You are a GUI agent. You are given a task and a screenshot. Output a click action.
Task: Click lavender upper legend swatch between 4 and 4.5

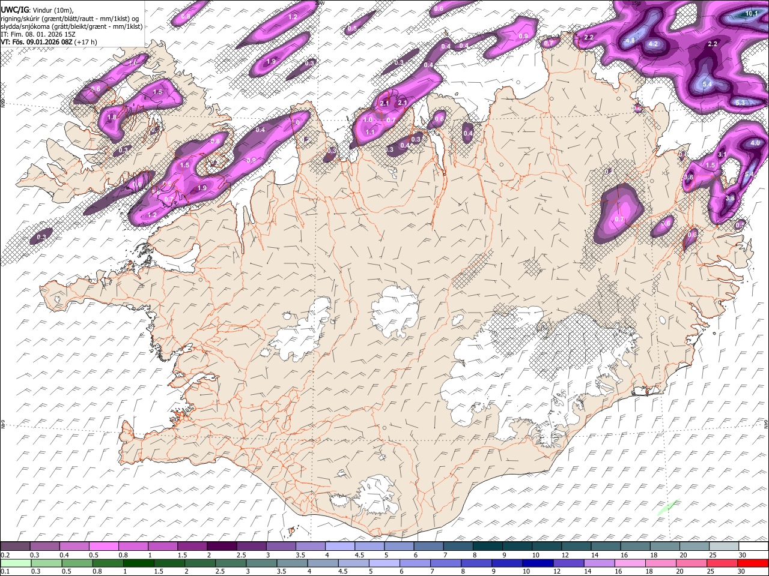click(340, 547)
